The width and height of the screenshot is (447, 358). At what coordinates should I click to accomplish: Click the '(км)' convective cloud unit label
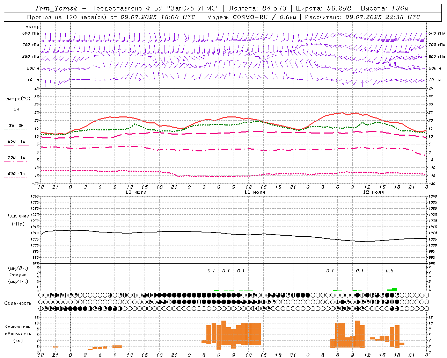[18, 341]
